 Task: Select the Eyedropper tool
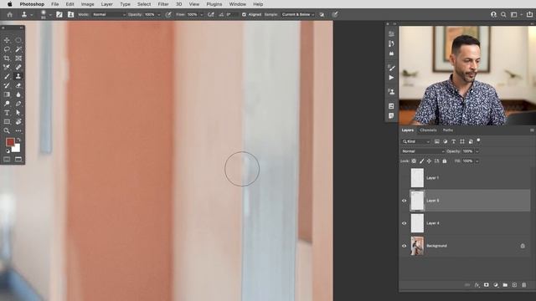click(x=7, y=67)
